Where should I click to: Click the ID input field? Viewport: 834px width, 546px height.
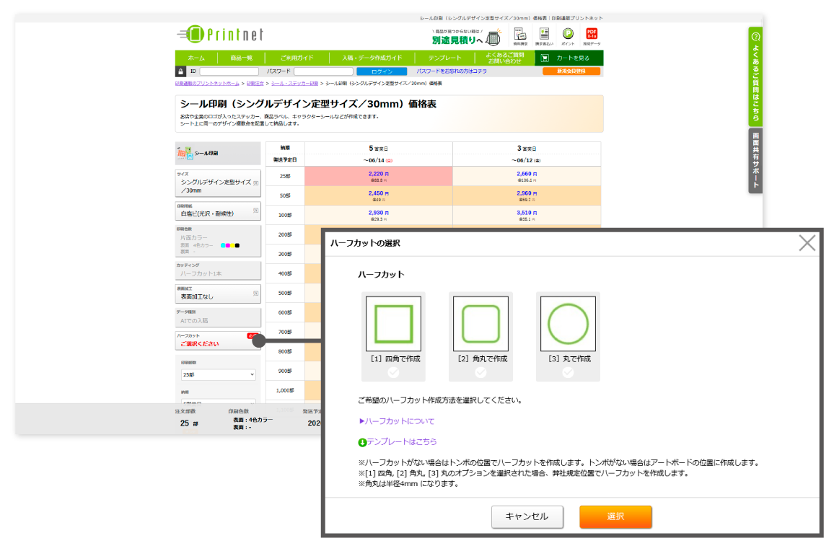229,71
